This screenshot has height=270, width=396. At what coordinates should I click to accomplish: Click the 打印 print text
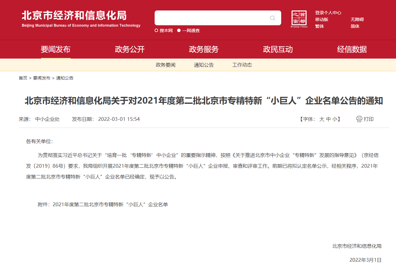[x=369, y=119]
